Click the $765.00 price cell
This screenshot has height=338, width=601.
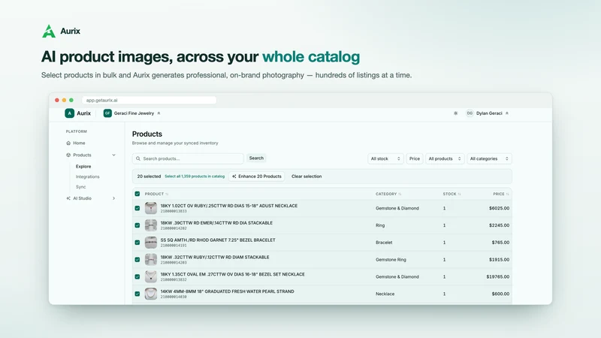[500, 242]
